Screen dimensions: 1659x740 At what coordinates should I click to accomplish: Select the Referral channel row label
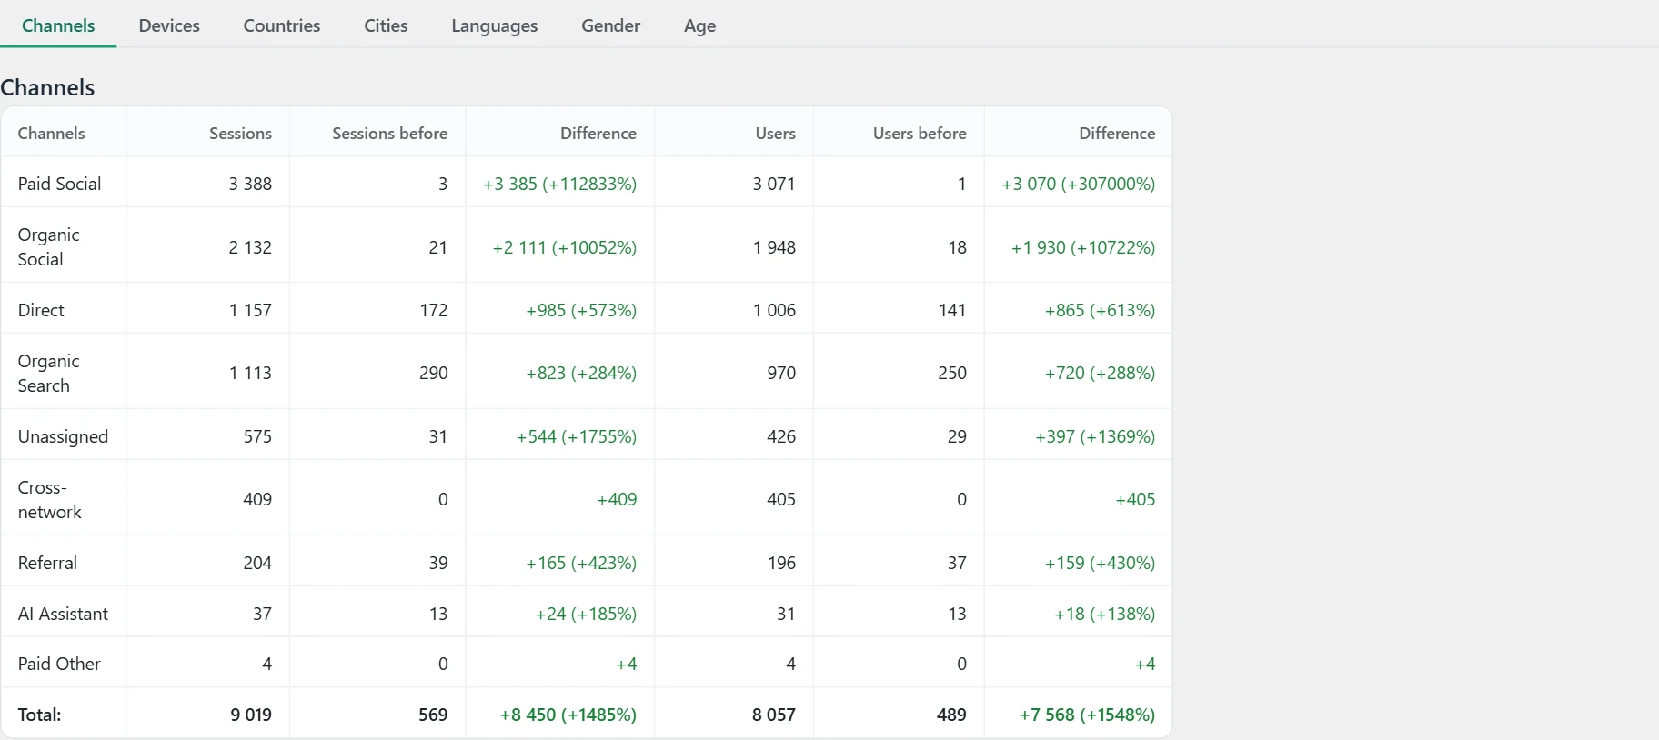point(47,563)
